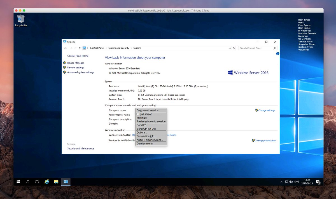Click the Device Manager shield icon
The image size is (336, 199).
(x=64, y=63)
